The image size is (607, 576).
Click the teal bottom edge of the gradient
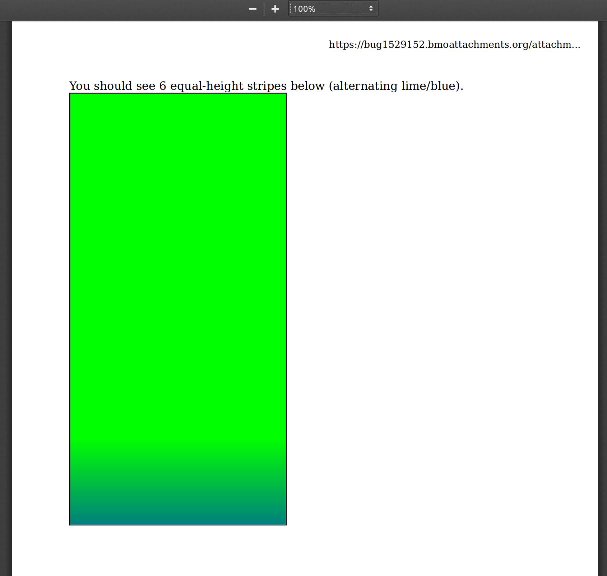click(x=177, y=517)
